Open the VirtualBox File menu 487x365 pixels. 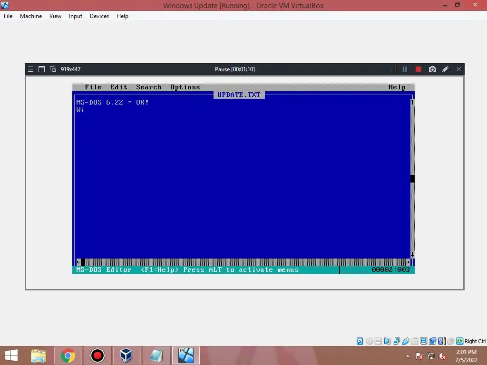pyautogui.click(x=8, y=16)
